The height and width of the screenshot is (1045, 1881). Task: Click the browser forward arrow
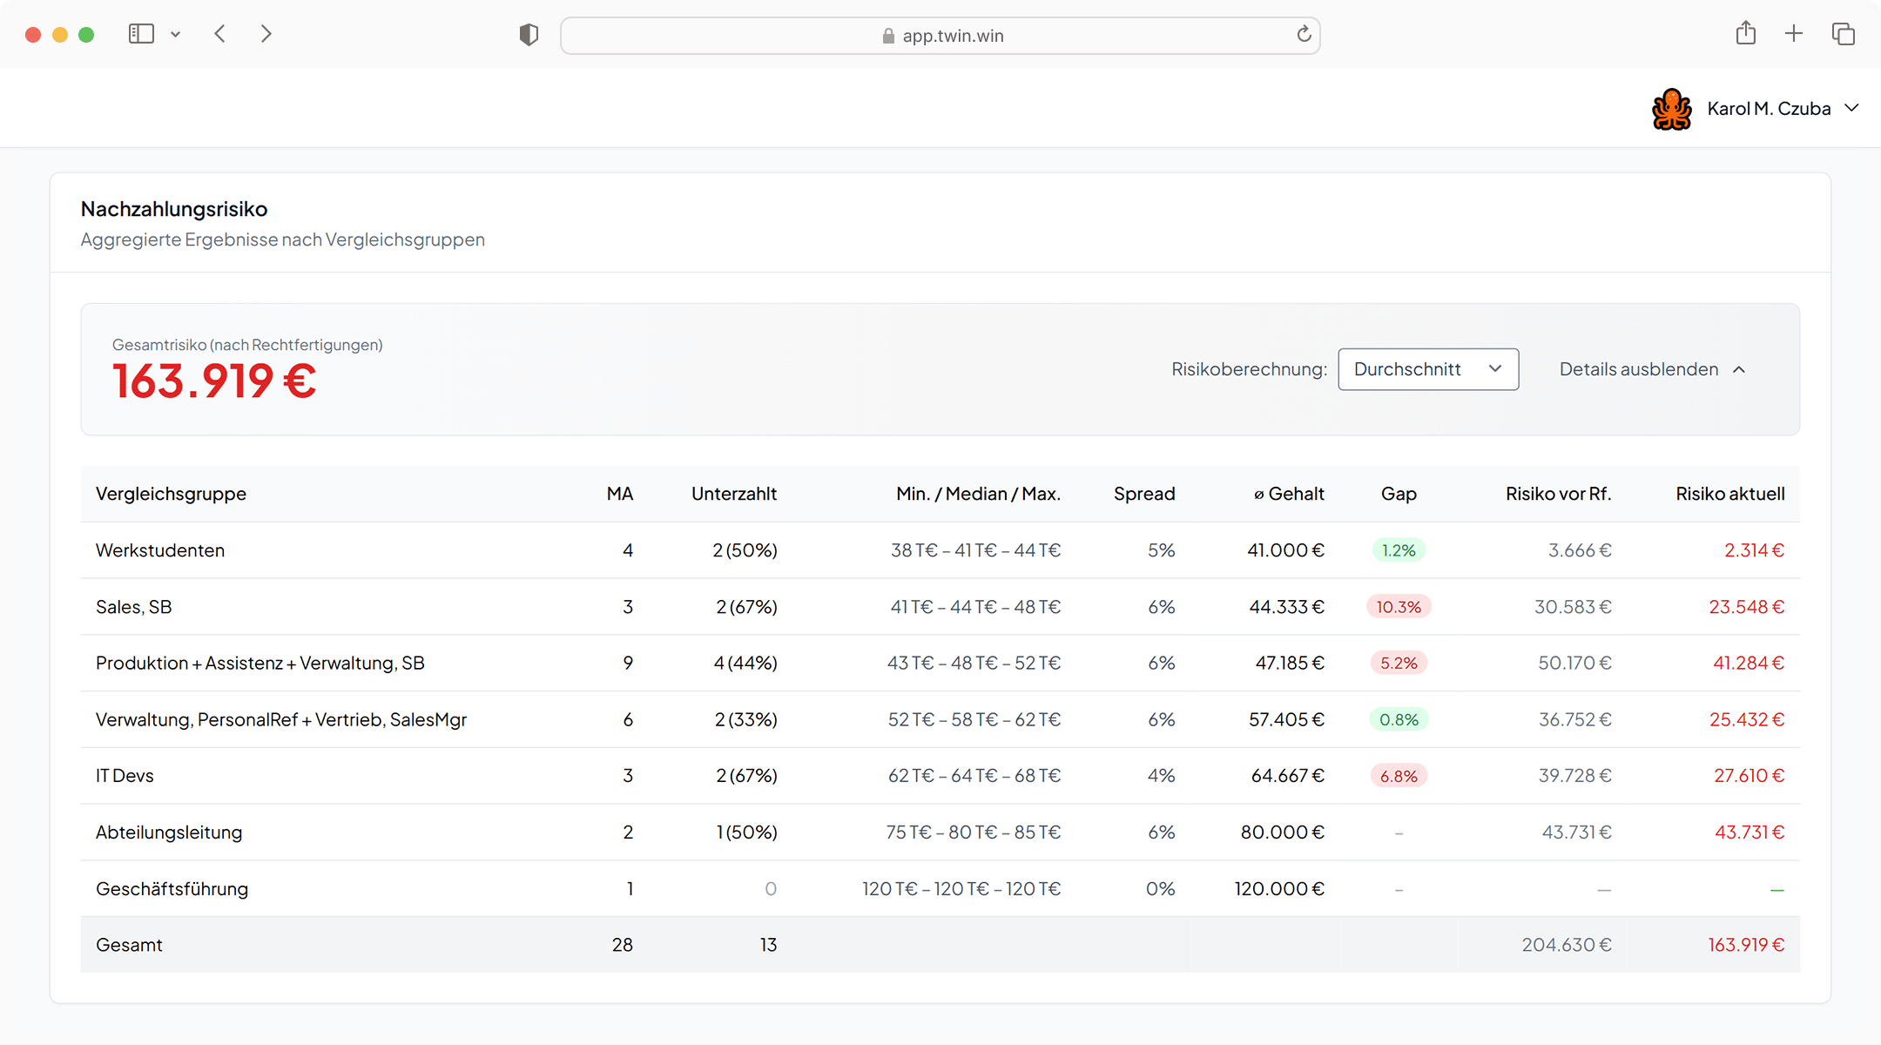[266, 34]
